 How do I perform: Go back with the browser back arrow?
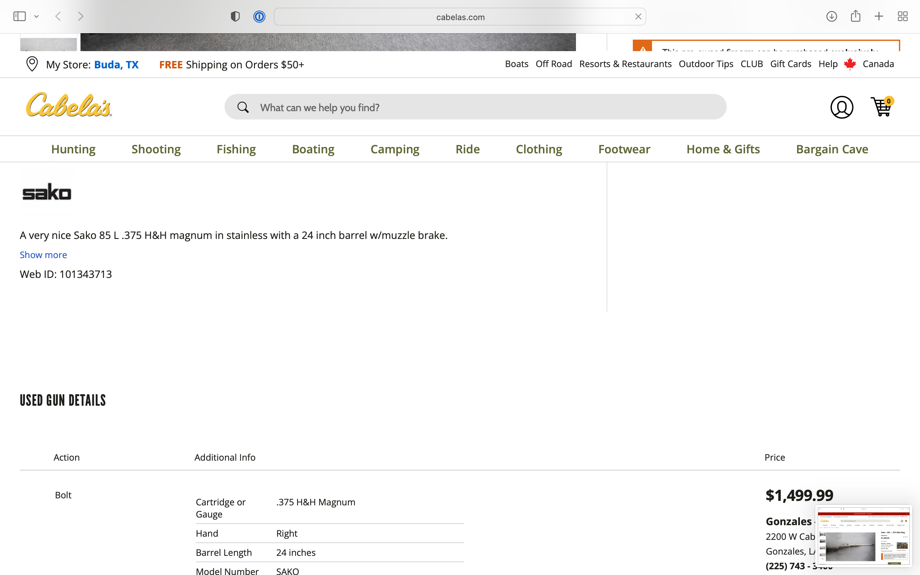pos(58,16)
